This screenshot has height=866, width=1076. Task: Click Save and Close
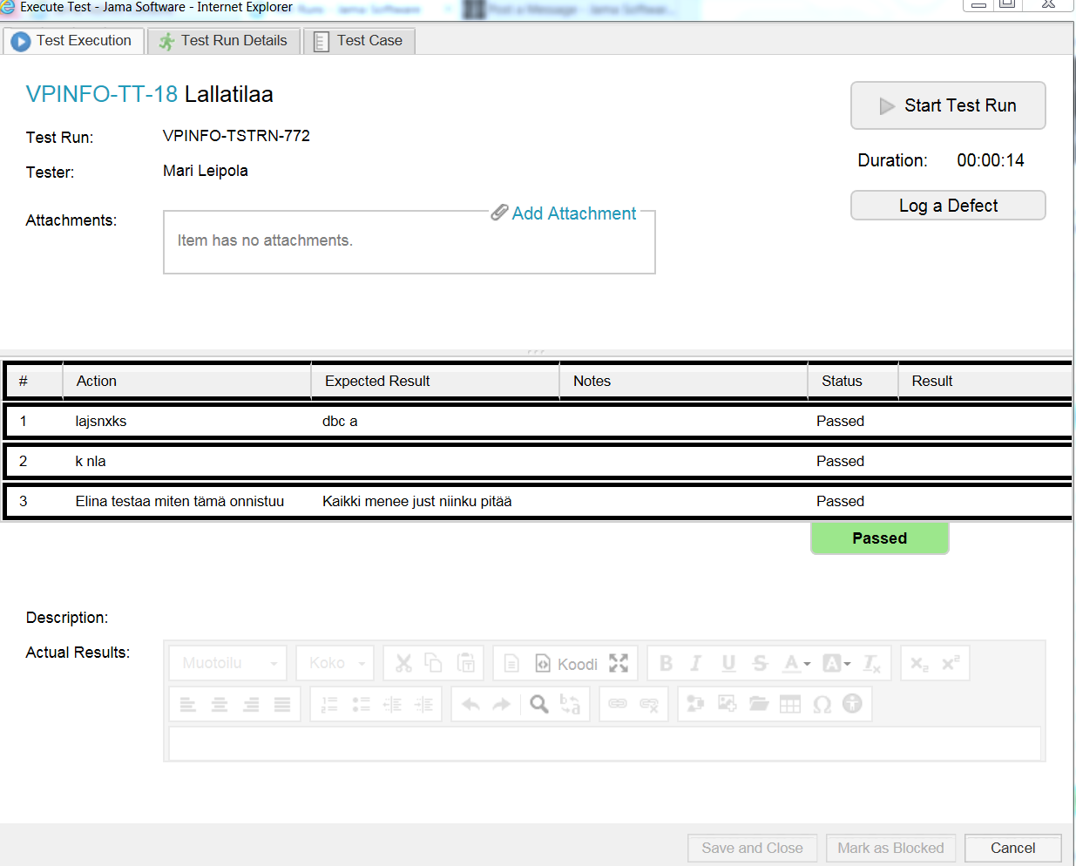tap(752, 848)
